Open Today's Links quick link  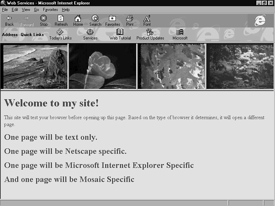tap(60, 32)
